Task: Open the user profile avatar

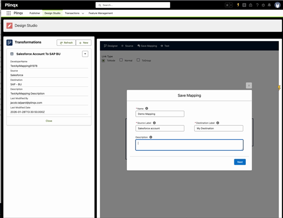Action: (277, 5)
